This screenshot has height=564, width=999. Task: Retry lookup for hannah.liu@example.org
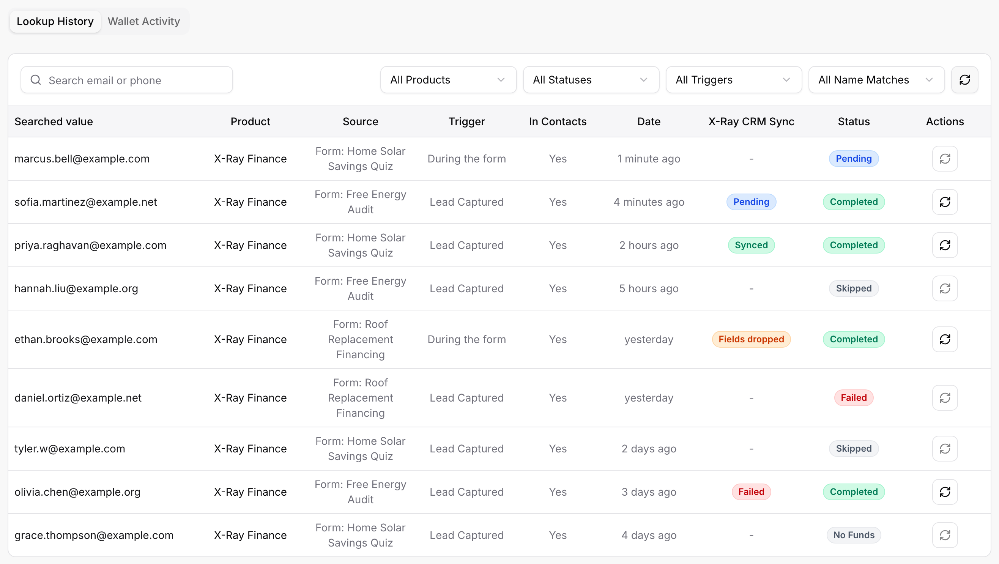coord(945,288)
